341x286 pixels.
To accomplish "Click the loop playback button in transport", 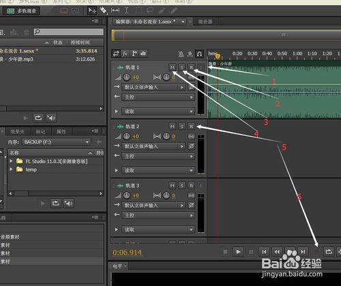I will coord(329,251).
